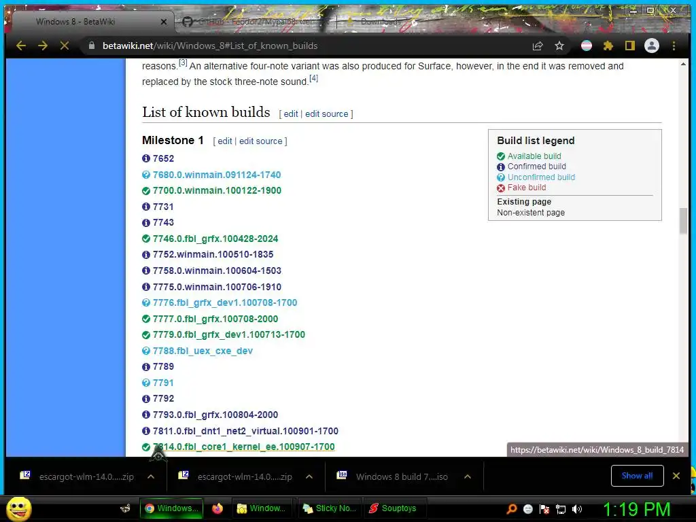Close the downloads bar
The image size is (696, 522).
(676, 476)
